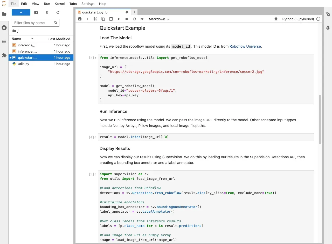
Task: Follow the Roboflow Universe link
Action: point(245,46)
